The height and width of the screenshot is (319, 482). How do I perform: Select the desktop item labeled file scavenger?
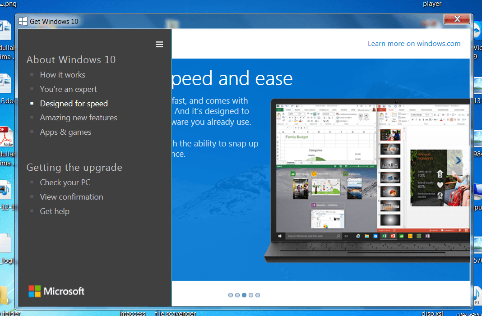pos(176,314)
